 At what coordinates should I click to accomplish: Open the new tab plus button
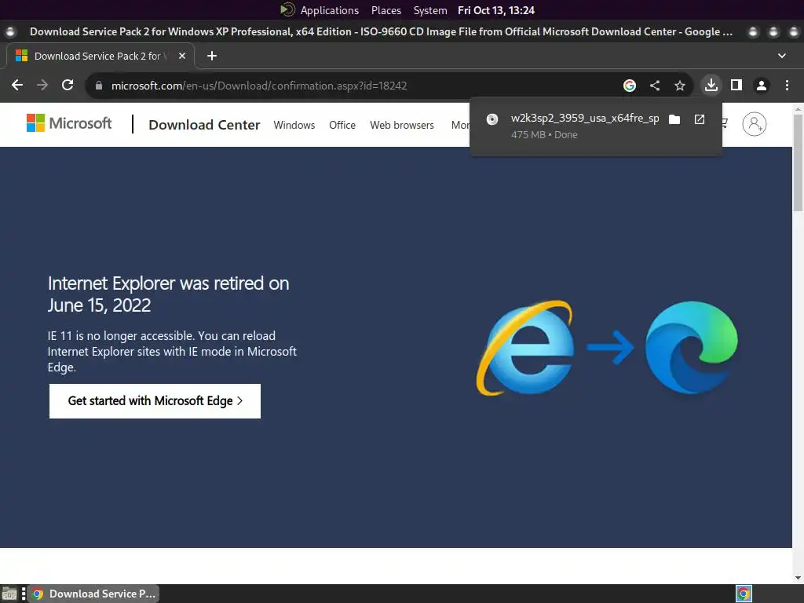(x=212, y=56)
